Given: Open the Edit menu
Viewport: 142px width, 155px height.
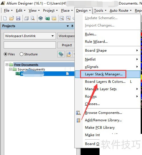Looking at the screenshot, I should (21, 11).
